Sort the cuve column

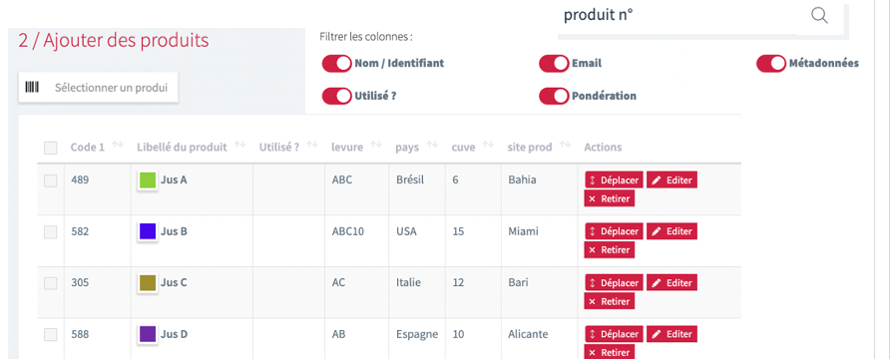pos(488,146)
